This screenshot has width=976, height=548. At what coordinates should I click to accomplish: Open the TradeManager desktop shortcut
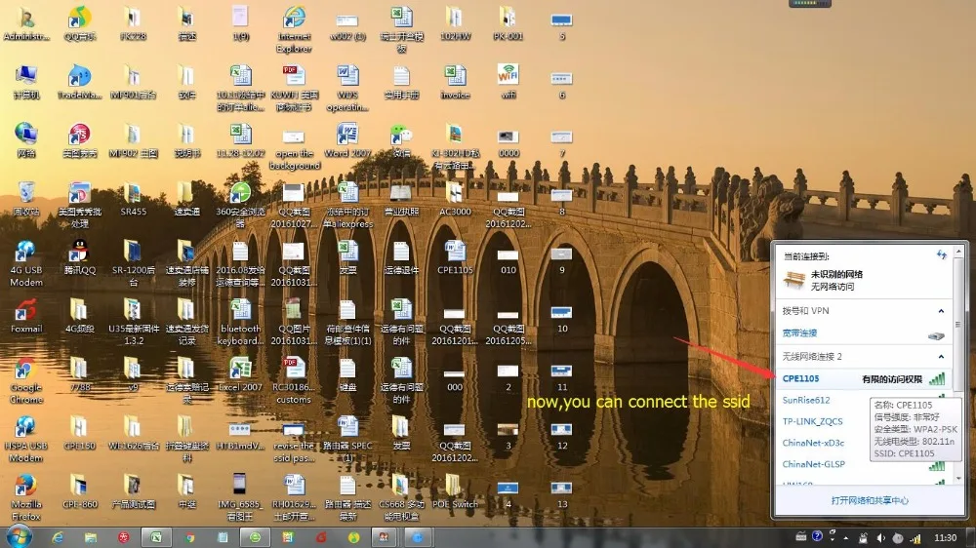[80, 82]
